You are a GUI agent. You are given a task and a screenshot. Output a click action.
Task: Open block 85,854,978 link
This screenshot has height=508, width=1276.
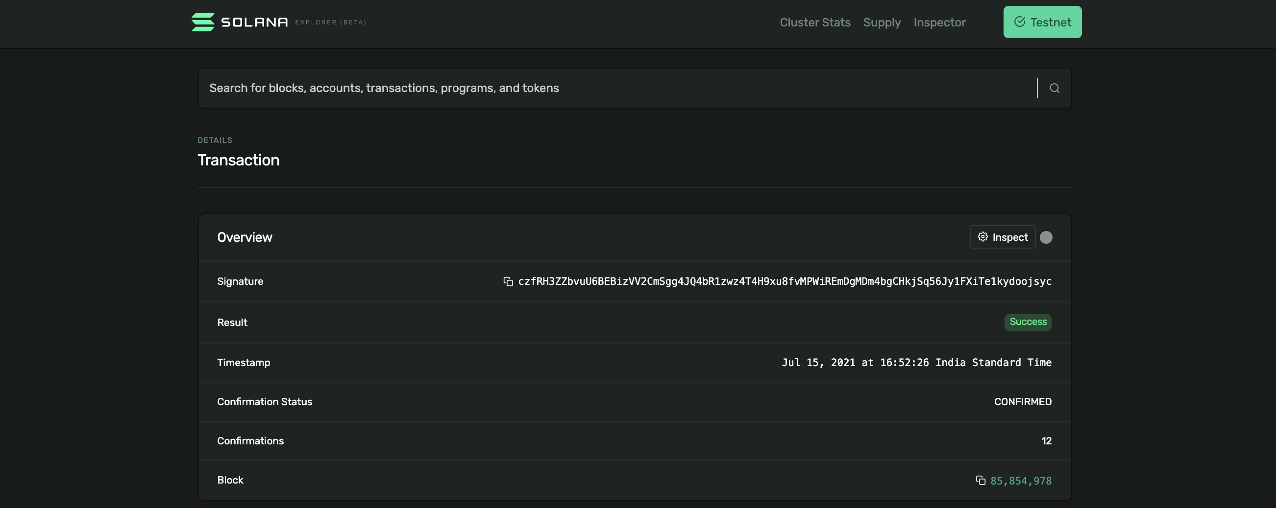click(x=1020, y=481)
